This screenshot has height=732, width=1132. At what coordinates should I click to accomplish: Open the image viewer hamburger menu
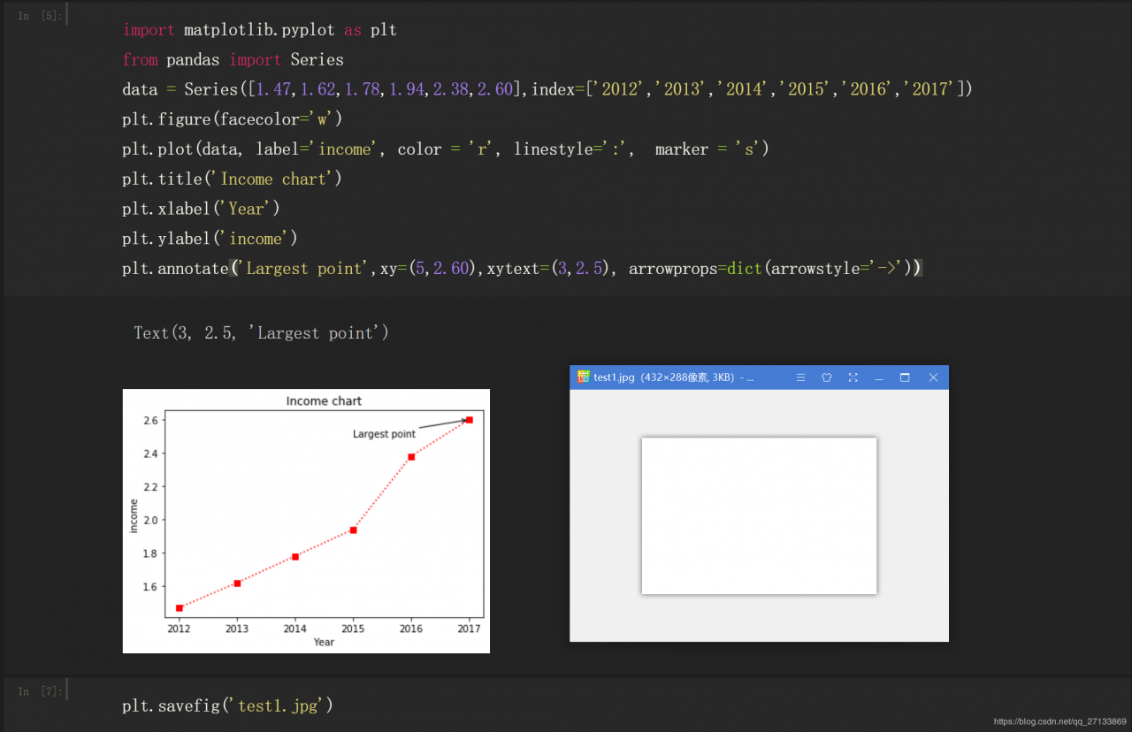800,377
